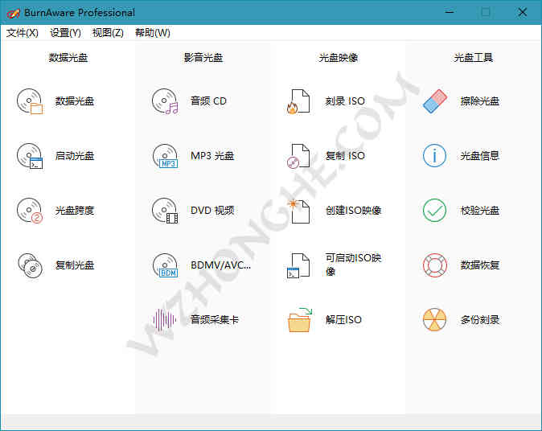
Task: Open the 视图(Z) menu
Action: pyautogui.click(x=108, y=33)
